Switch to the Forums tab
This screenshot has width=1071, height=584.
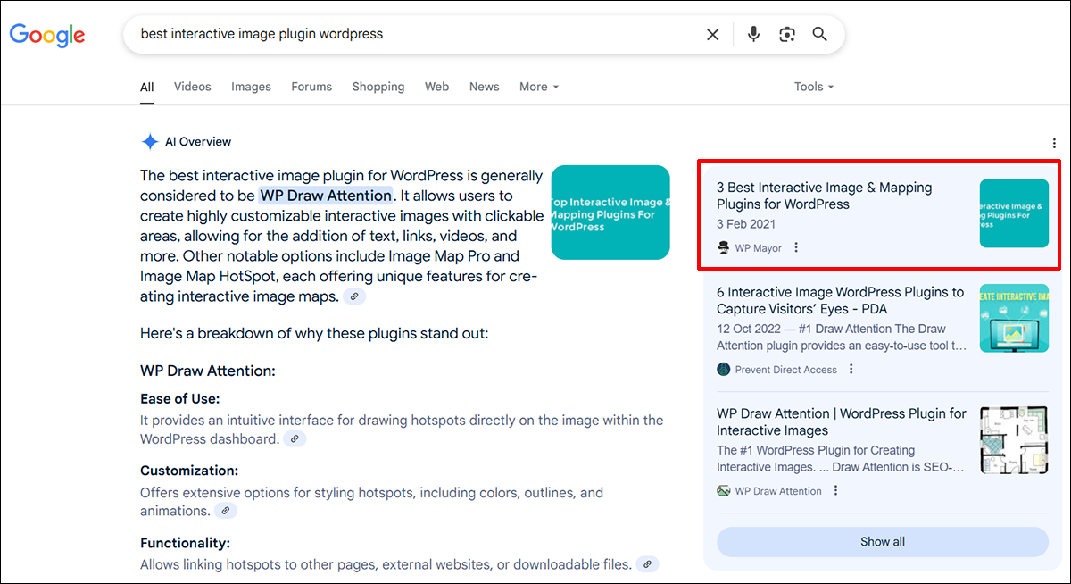click(x=311, y=87)
